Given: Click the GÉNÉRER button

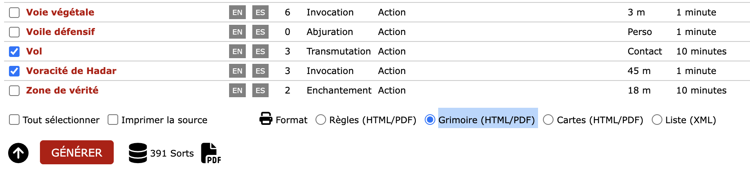Looking at the screenshot, I should click(x=77, y=152).
